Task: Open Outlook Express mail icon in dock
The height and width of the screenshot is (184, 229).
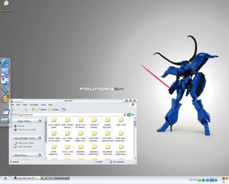Action: 6,81
